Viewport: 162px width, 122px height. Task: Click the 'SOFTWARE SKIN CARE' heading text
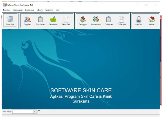[x=81, y=90]
